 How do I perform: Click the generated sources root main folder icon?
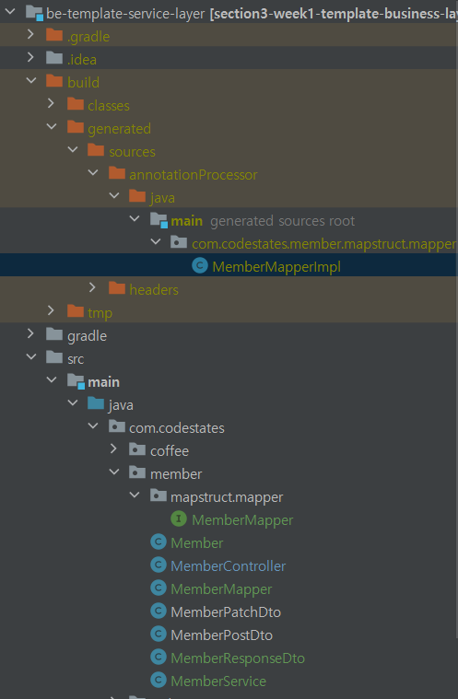[159, 220]
